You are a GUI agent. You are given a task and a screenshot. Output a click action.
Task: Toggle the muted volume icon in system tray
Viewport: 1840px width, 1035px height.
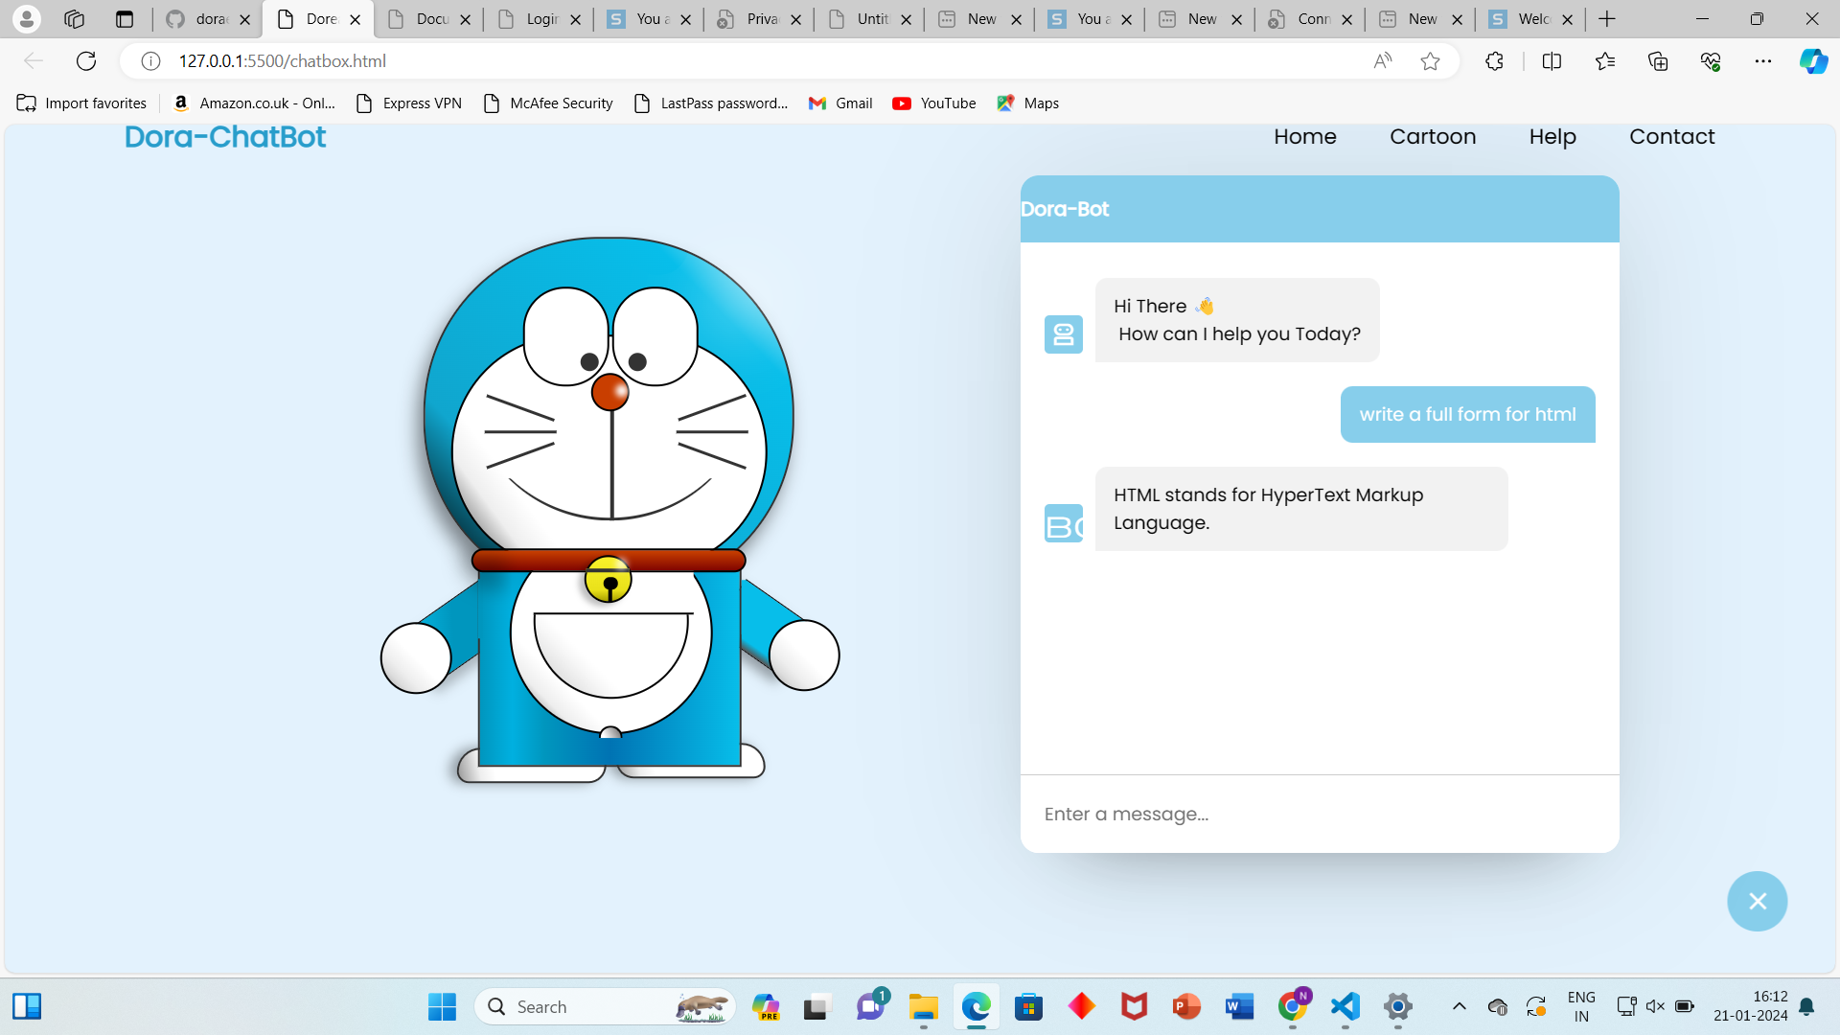(x=1655, y=1006)
